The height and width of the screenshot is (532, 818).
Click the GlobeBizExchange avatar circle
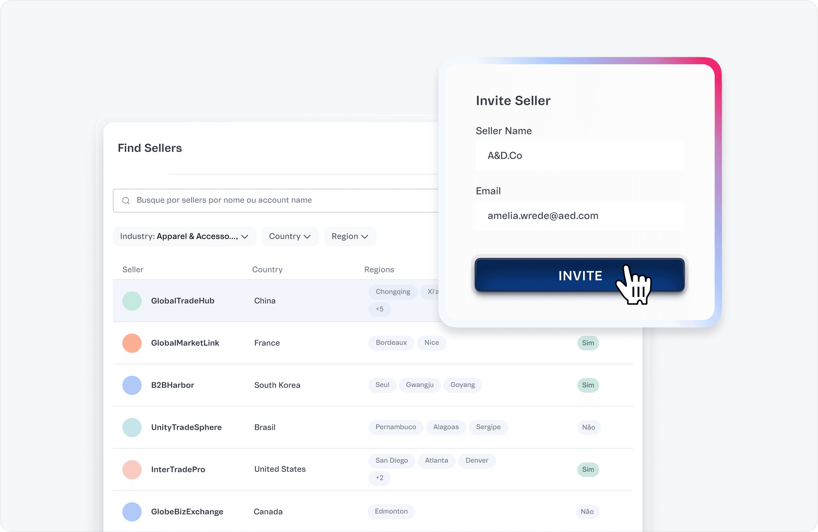[132, 512]
